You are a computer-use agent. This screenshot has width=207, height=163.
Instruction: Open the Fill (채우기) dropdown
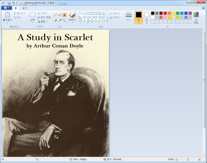click(x=116, y=17)
